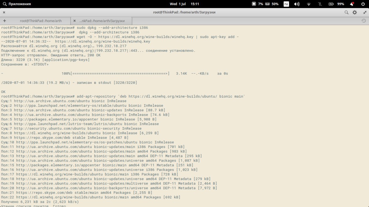Select the /home/arth/Загрузки tab
Viewport: 369px width, 207px height.
click(x=102, y=21)
